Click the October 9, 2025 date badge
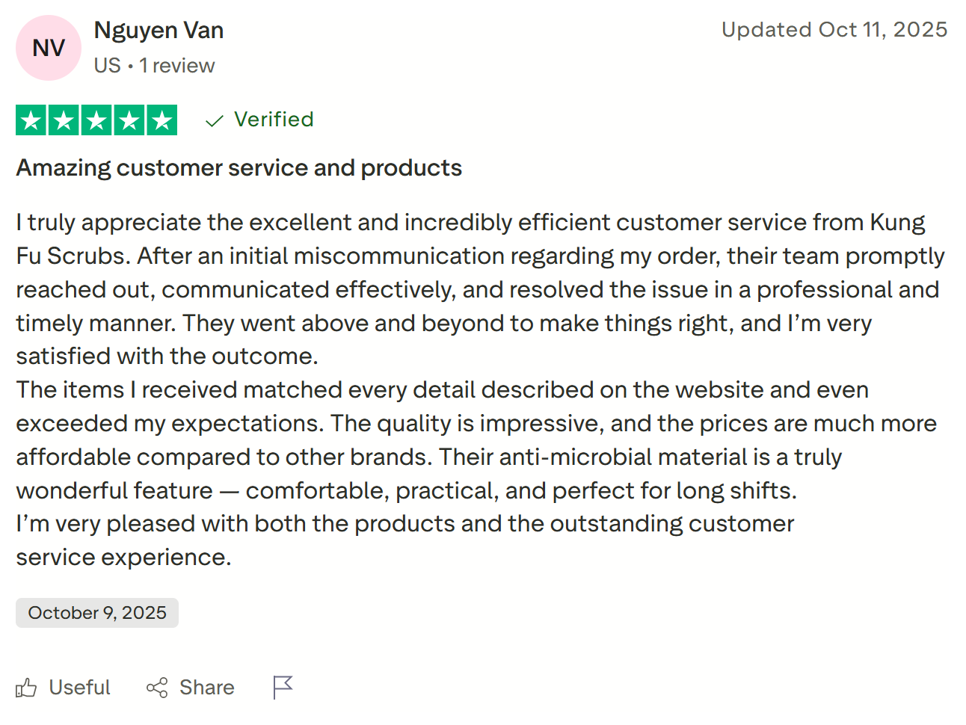This screenshot has height=725, width=966. 97,613
